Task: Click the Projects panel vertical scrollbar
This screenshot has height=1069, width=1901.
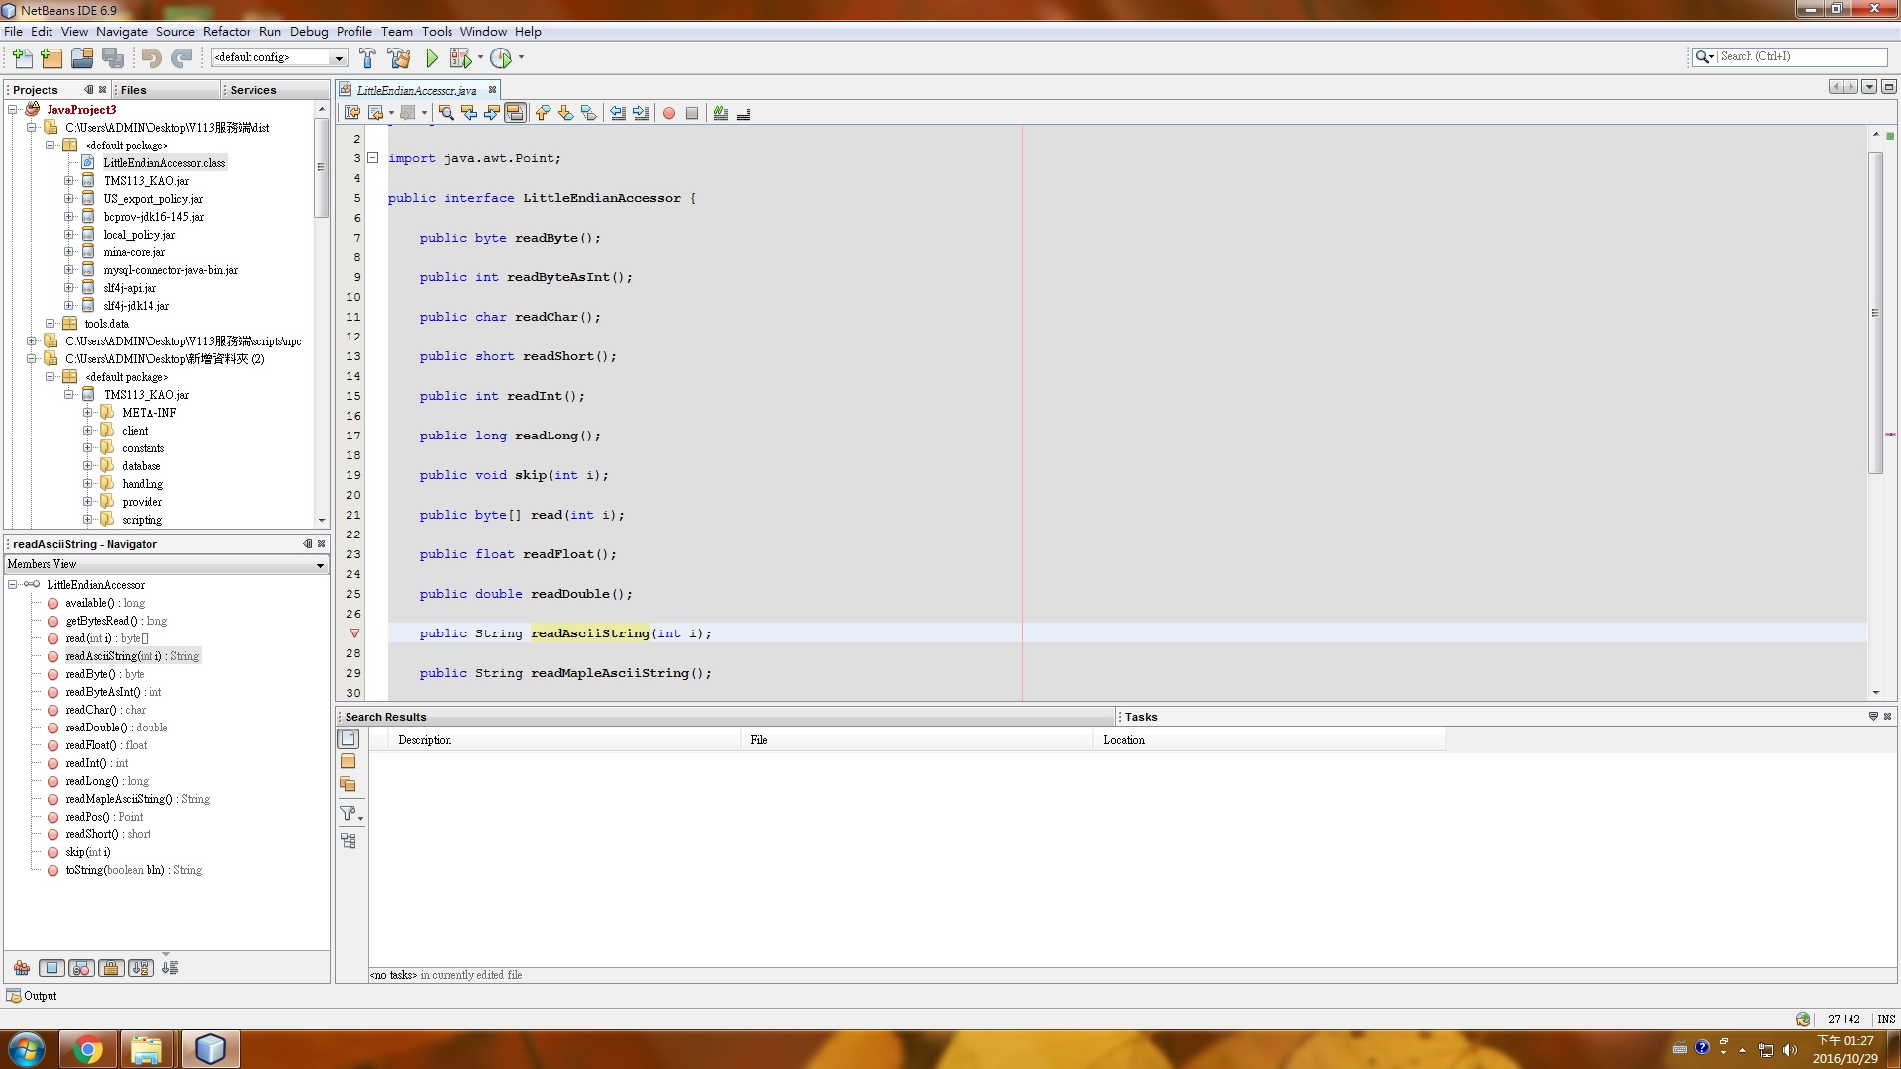Action: click(321, 167)
